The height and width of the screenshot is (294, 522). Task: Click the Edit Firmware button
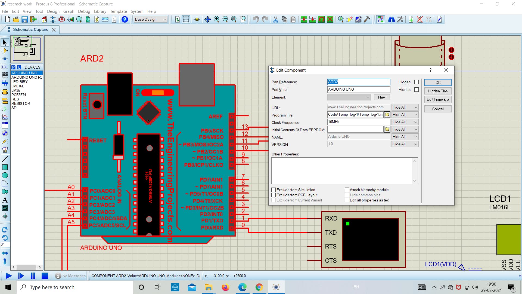click(x=438, y=99)
